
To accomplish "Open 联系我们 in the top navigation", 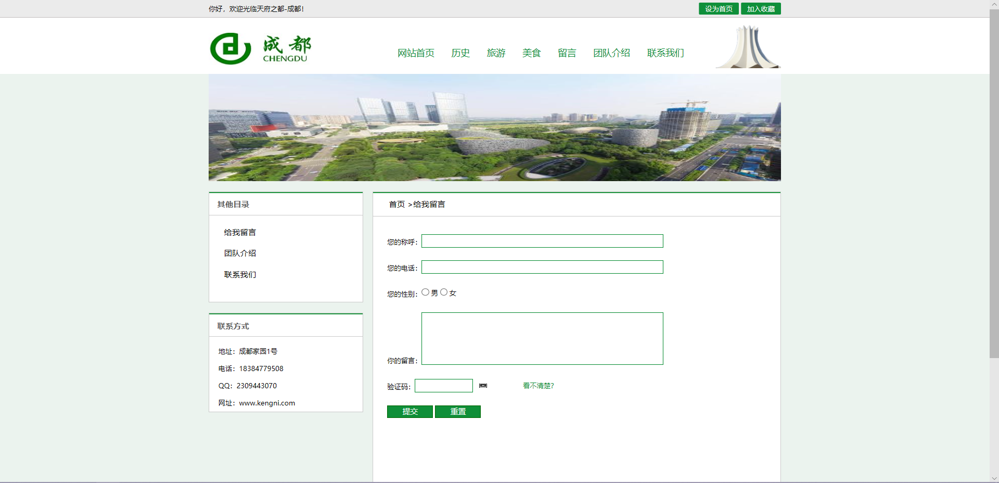I will tap(665, 53).
